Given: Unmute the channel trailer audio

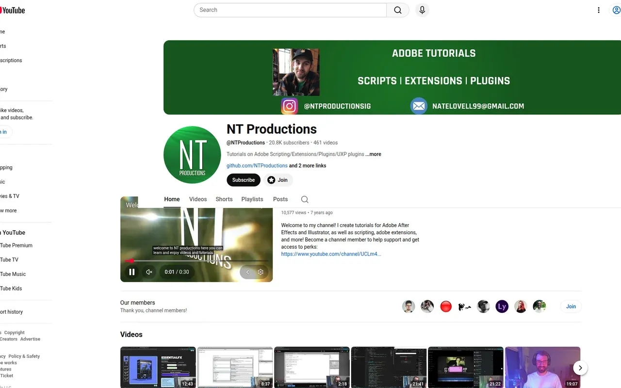Looking at the screenshot, I should pos(149,272).
